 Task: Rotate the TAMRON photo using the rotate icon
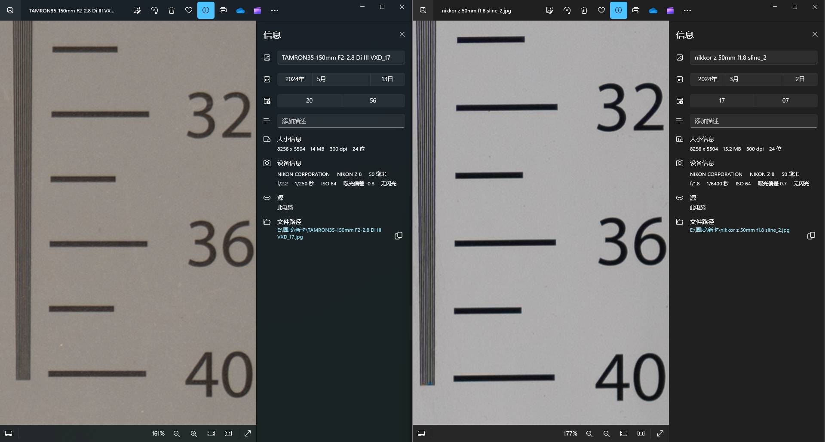click(x=154, y=10)
